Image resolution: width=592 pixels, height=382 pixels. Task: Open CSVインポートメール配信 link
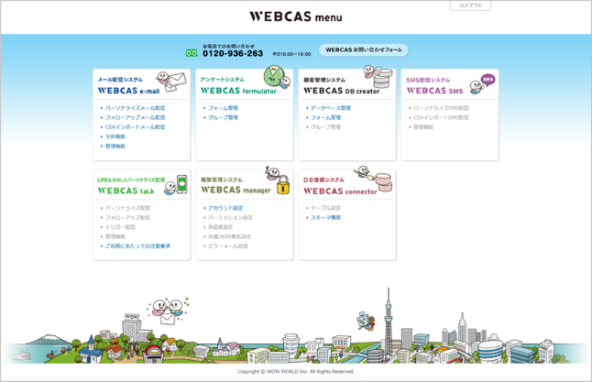(x=135, y=126)
